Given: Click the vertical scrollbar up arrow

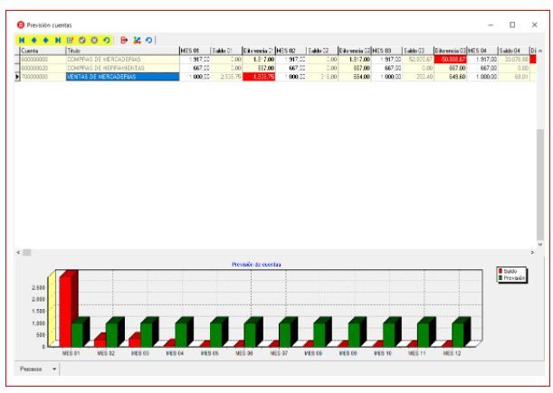Looking at the screenshot, I should point(540,51).
